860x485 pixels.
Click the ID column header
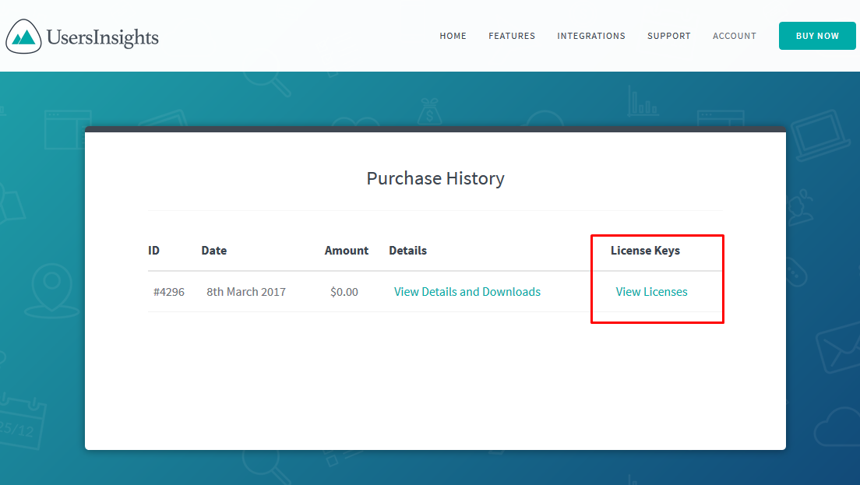click(153, 251)
